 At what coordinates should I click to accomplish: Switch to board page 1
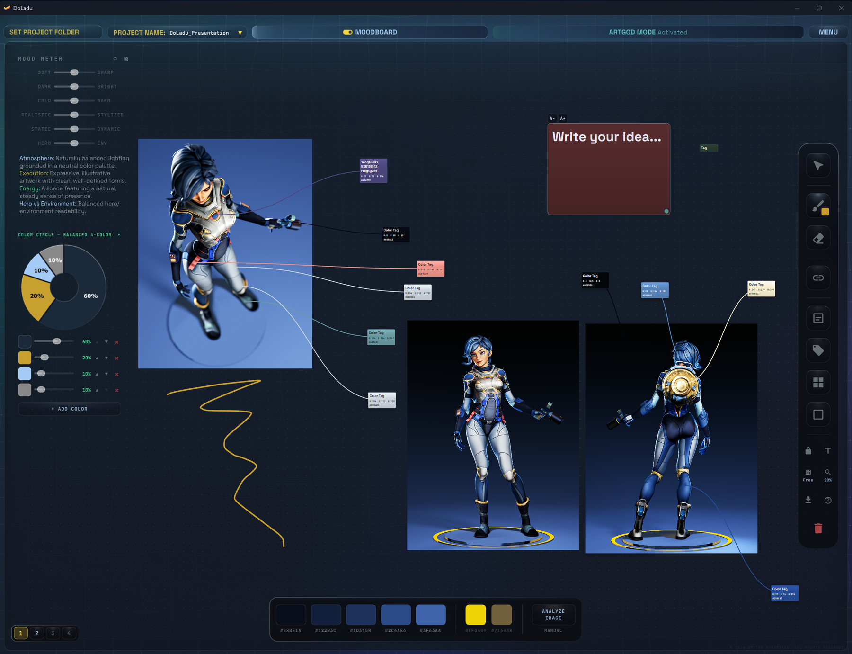pos(20,633)
